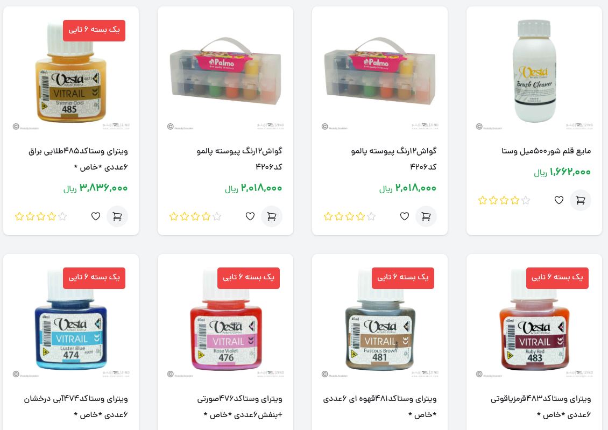This screenshot has height=430, width=608.
Task: Add middle-left Palmo 12-color gouache to cart
Action: click(271, 216)
